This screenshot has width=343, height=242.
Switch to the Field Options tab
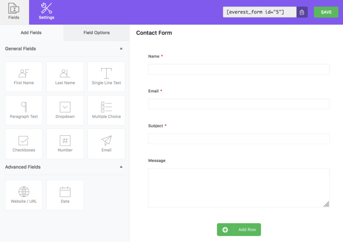[96, 32]
